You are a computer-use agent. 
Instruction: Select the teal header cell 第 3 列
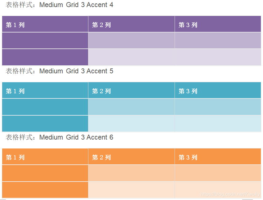point(218,90)
